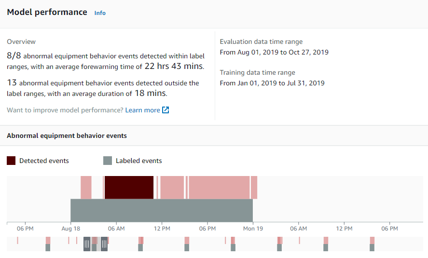Click the dark red Detected events legend swatch
Viewport: 428px width, 258px height.
(11, 161)
